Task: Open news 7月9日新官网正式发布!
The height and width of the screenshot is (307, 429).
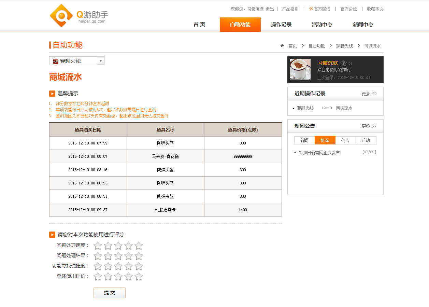Action: (x=320, y=153)
